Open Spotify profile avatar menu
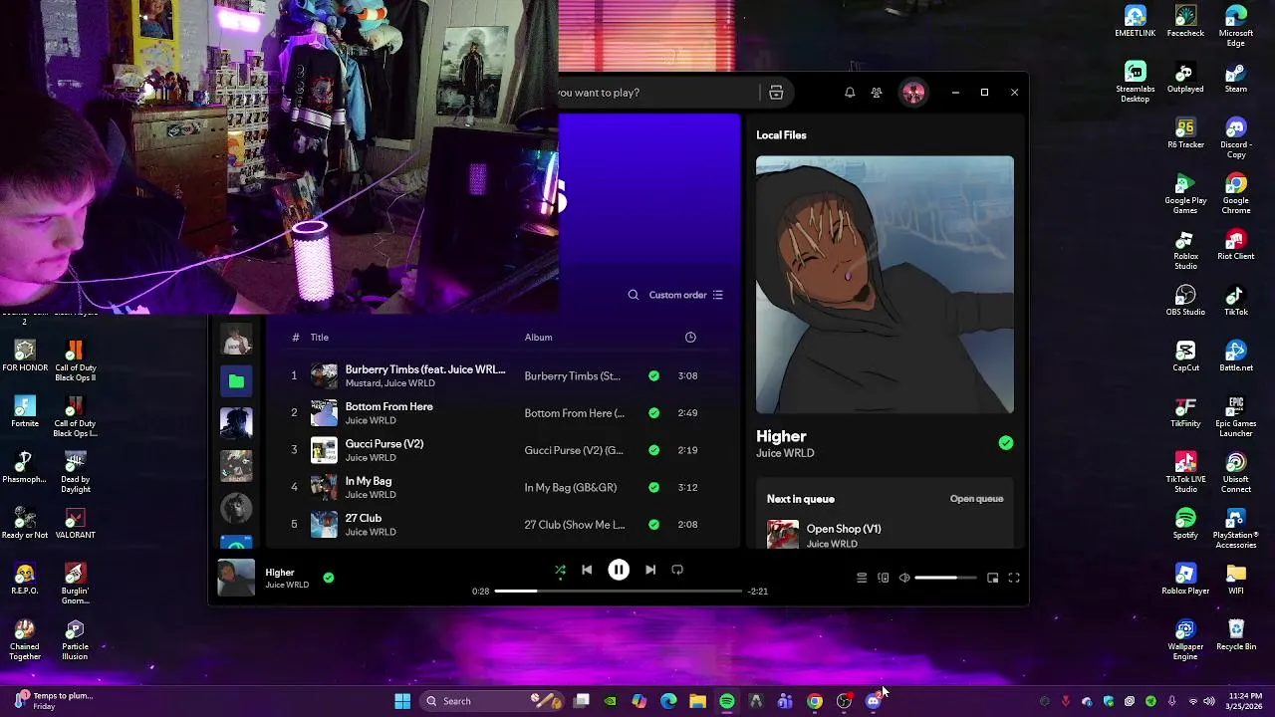Image resolution: width=1275 pixels, height=717 pixels. click(913, 93)
